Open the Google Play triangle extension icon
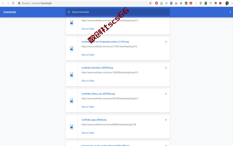The image size is (233, 146). pos(205,3)
